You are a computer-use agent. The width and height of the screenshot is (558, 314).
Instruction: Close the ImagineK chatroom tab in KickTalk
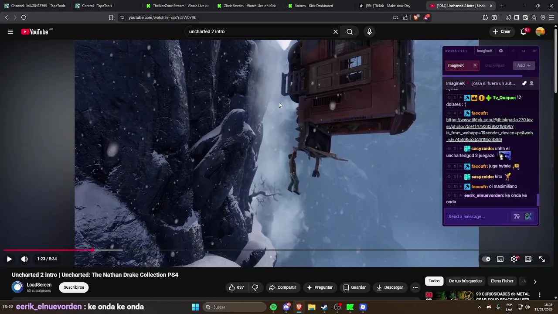tap(475, 65)
